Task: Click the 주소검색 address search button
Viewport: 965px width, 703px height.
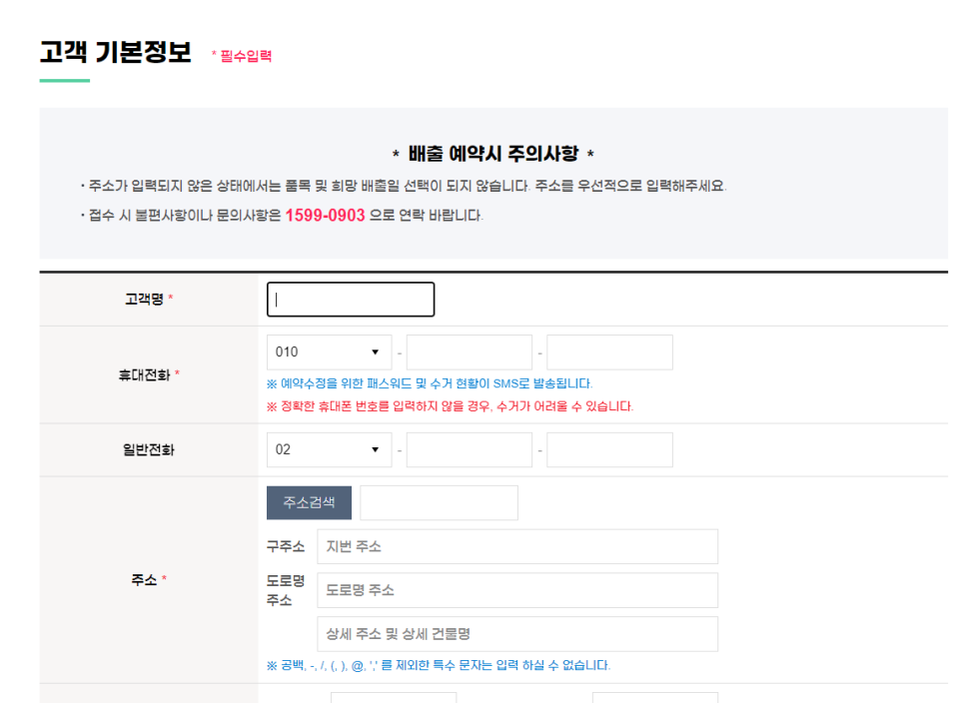Action: pos(309,502)
